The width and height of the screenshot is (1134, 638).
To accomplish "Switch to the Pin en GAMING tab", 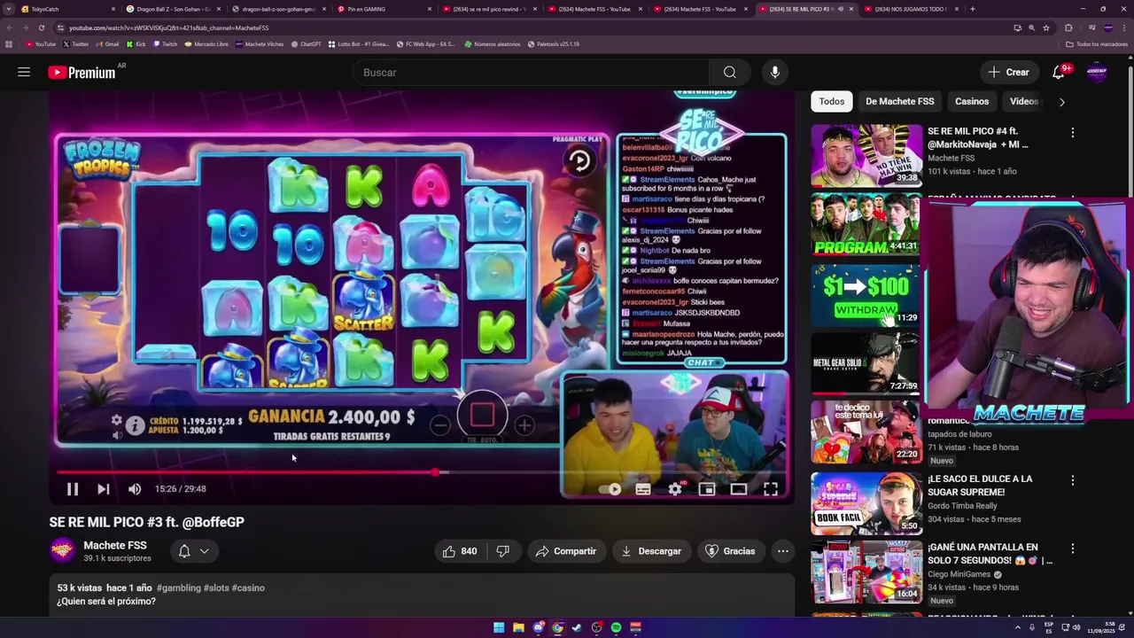I will (x=384, y=9).
